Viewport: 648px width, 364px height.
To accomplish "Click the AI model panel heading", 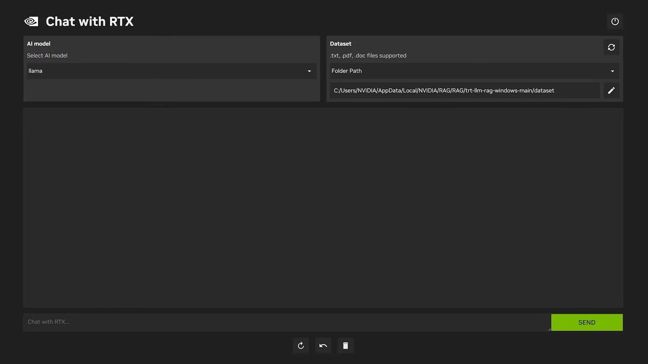I will point(38,44).
